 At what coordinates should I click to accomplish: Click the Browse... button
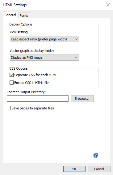tap(82, 99)
